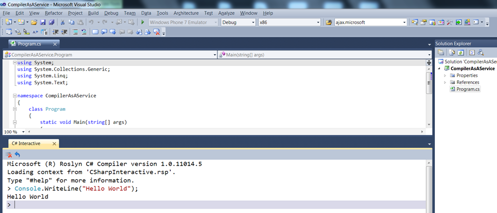Click the Add New Item toolbar icon
This screenshot has height=213, width=497.
(21, 22)
